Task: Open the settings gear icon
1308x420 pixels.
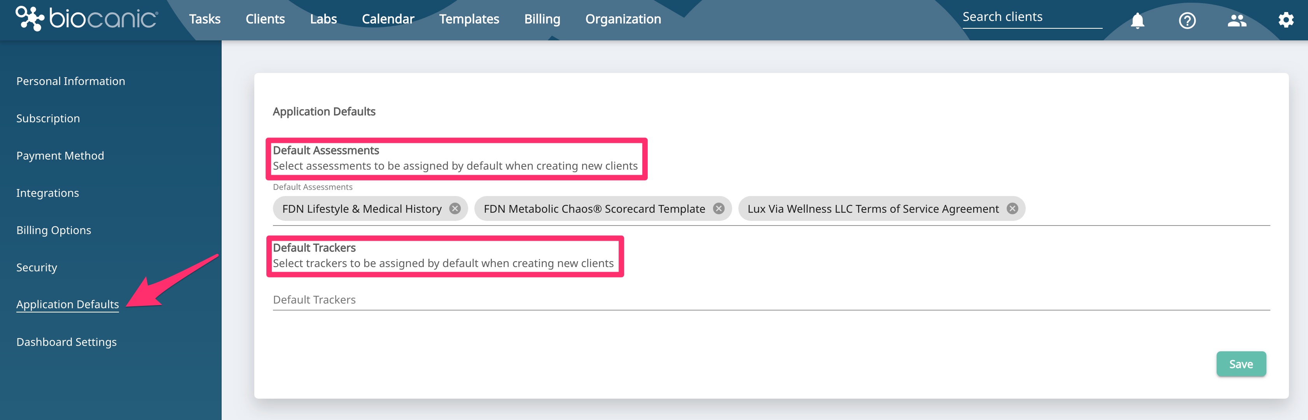Action: (1286, 19)
